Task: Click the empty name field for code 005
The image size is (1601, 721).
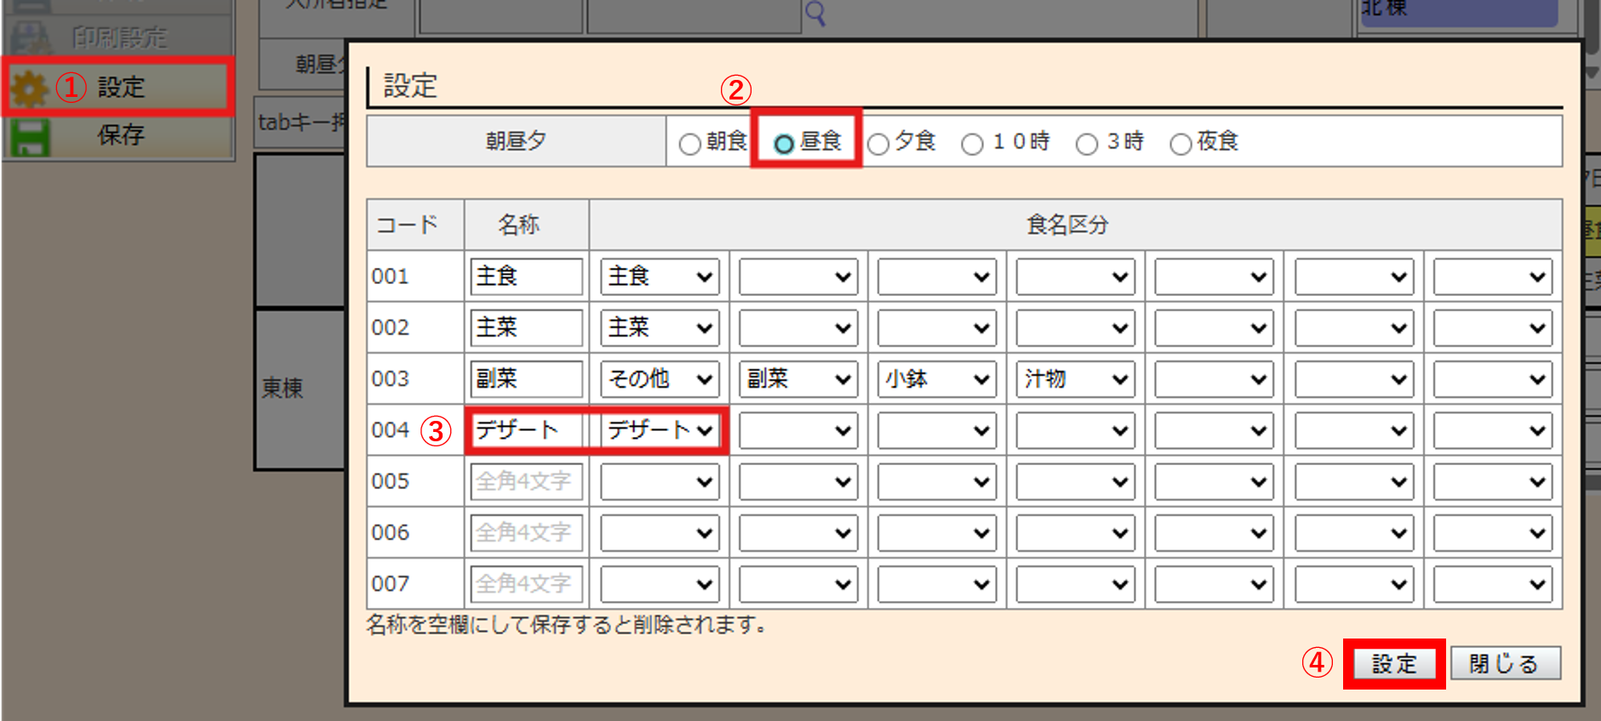Action: (x=526, y=481)
